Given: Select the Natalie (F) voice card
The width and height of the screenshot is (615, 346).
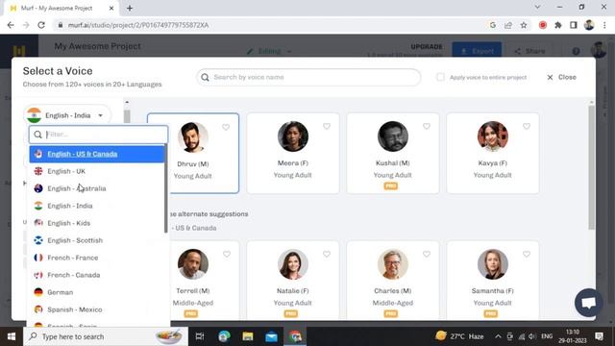Looking at the screenshot, I should pos(293,281).
